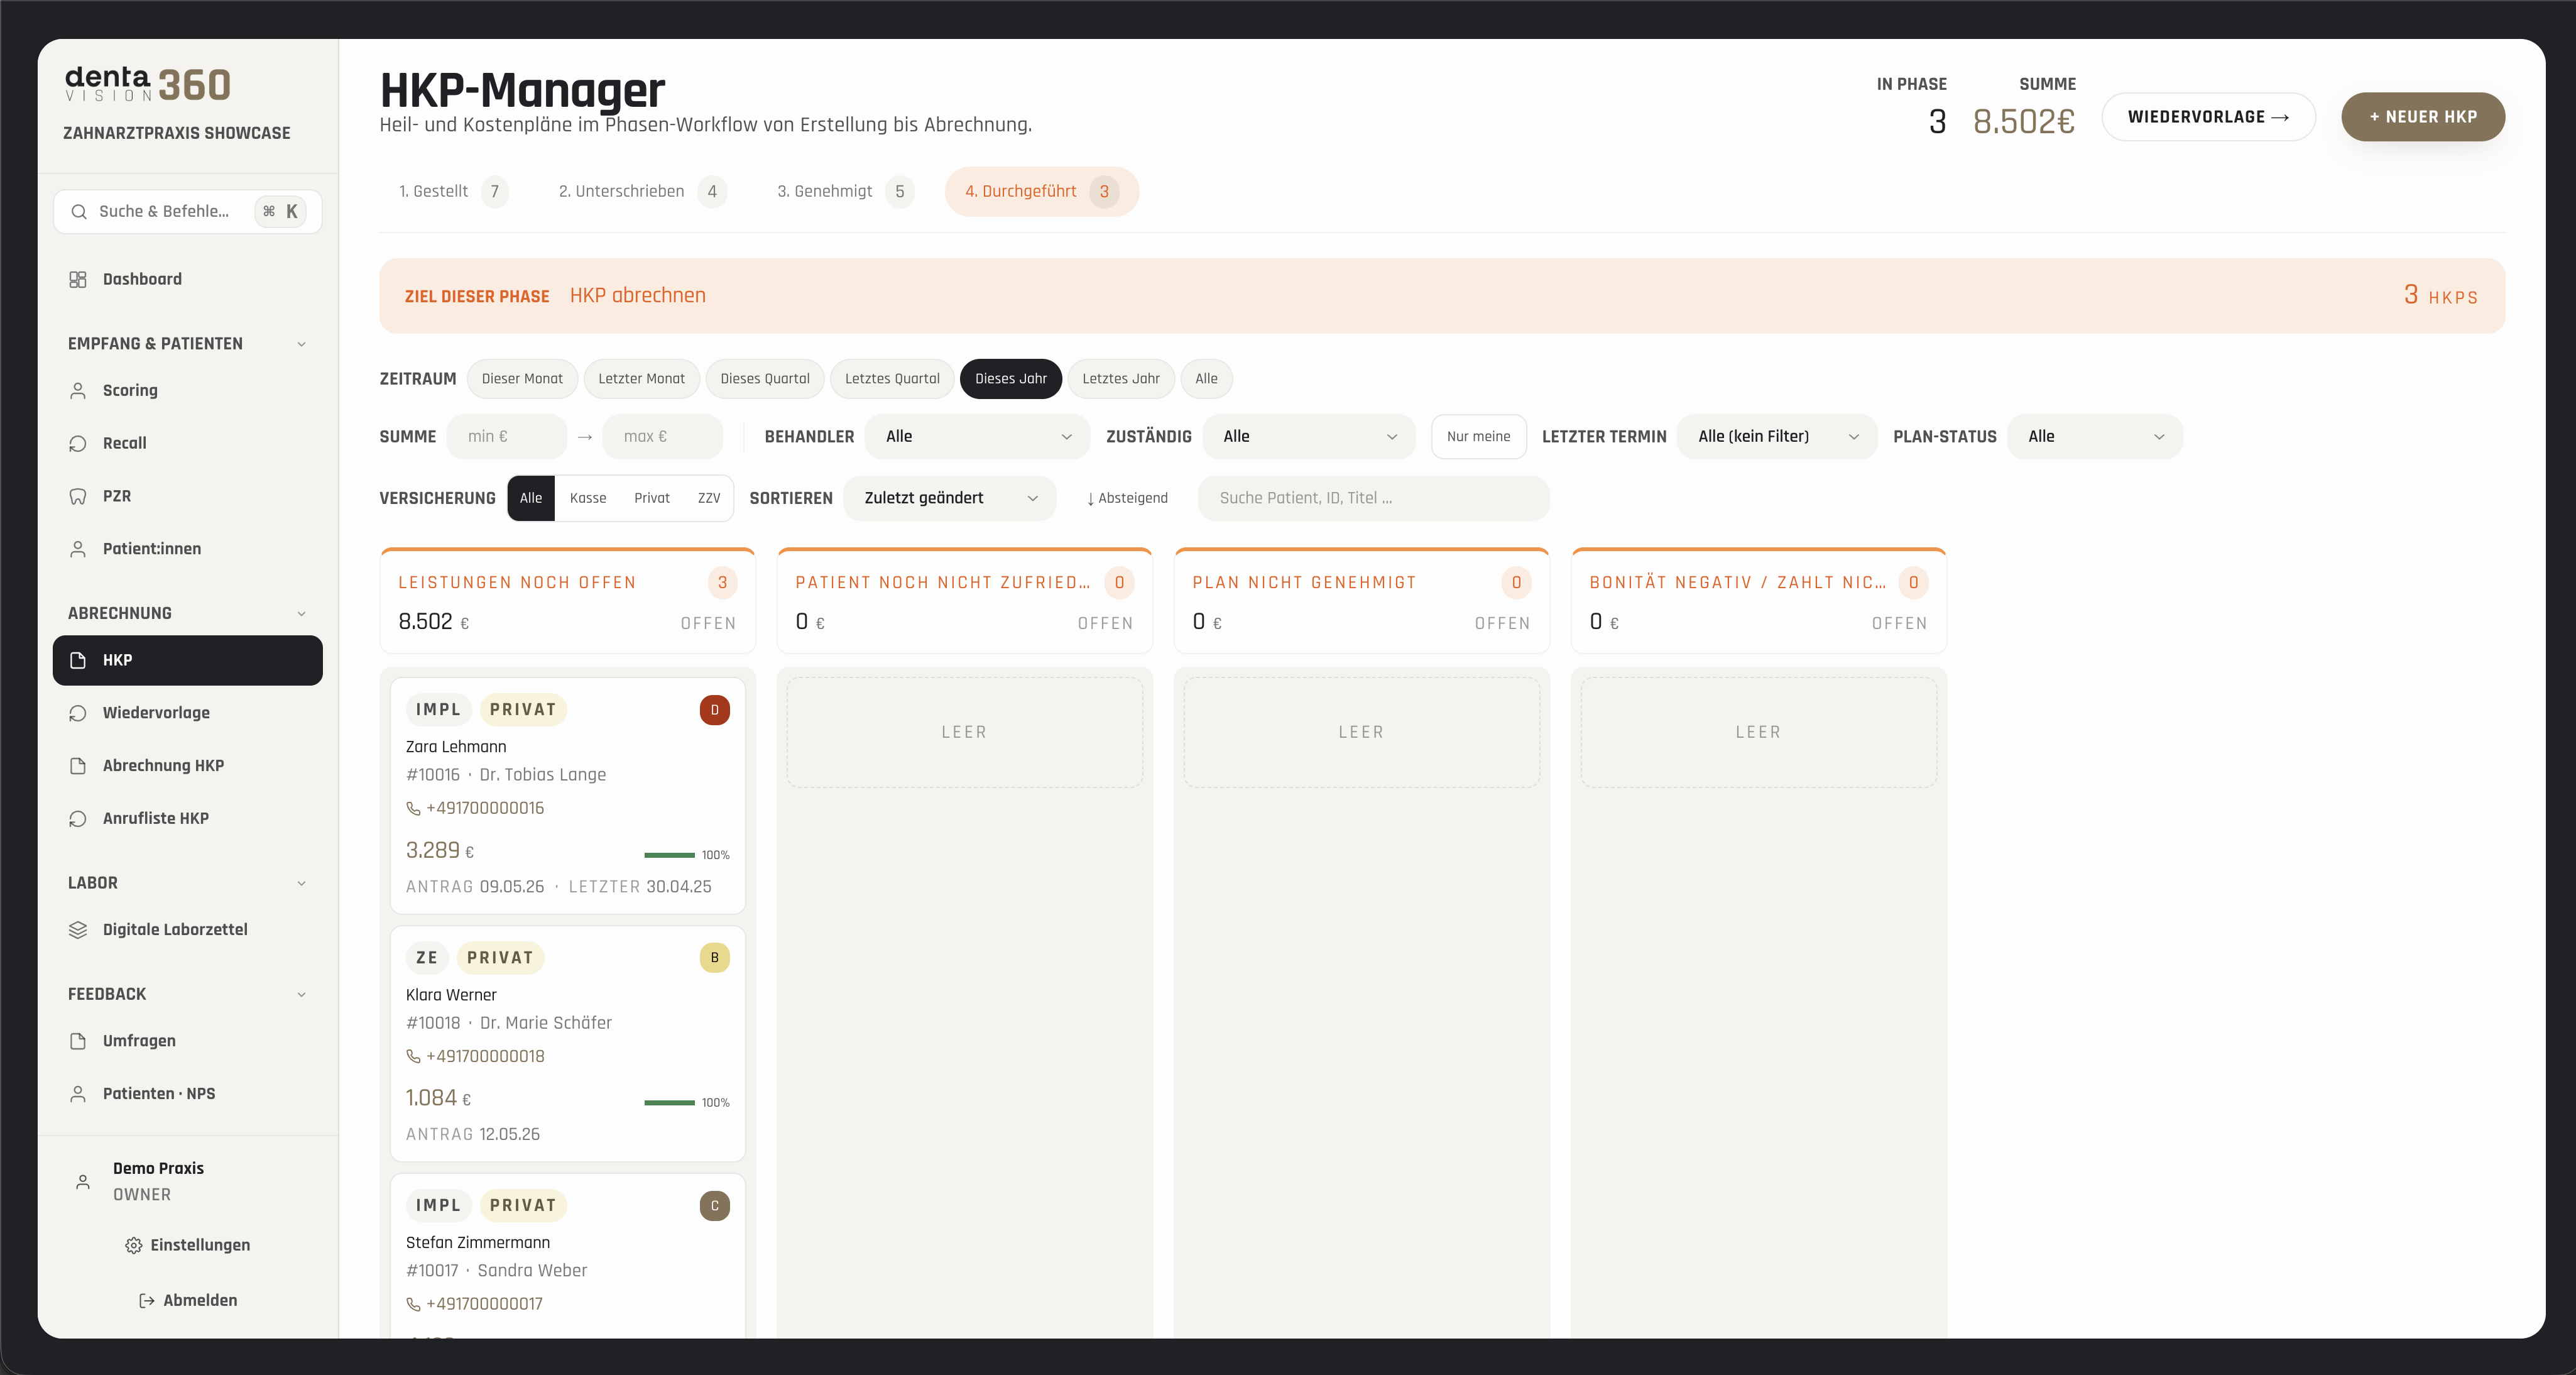Open the Plan-Status dropdown

click(2095, 437)
